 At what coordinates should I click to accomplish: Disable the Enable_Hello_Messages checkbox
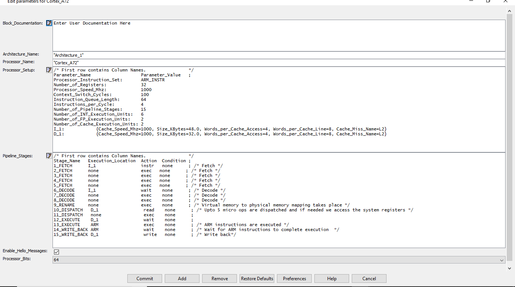pyautogui.click(x=56, y=252)
